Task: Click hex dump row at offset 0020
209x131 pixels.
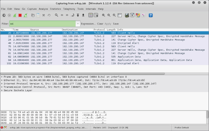Action: (x=54, y=118)
